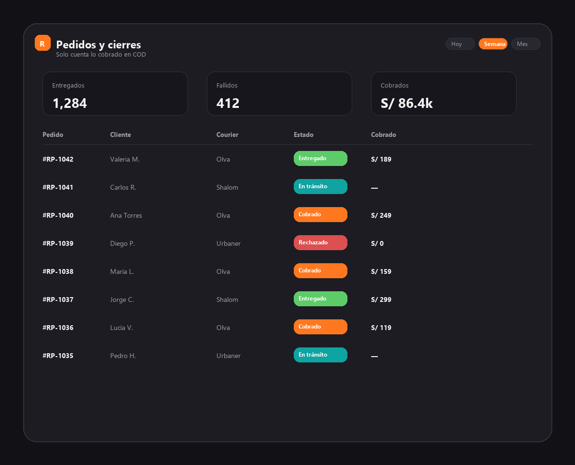Image resolution: width=575 pixels, height=465 pixels.
Task: Click the S/ 299 amount
Action: pyautogui.click(x=381, y=300)
